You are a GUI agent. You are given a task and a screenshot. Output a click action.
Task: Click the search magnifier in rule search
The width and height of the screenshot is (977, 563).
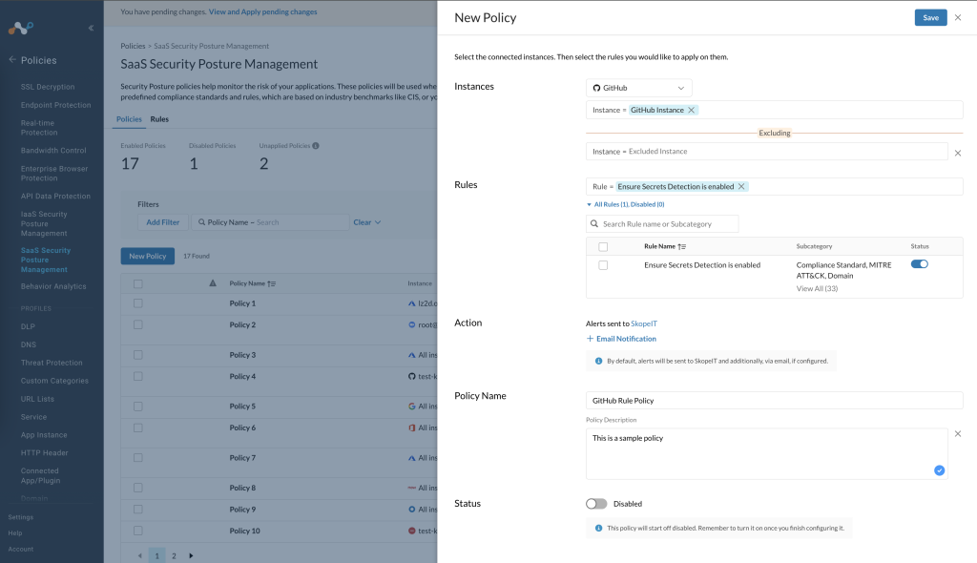[594, 224]
